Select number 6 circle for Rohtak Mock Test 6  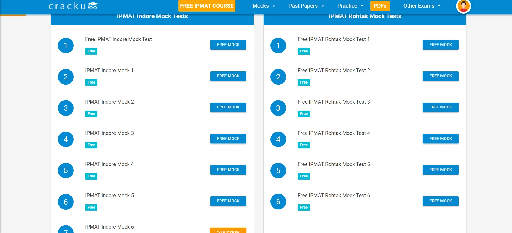278,202
